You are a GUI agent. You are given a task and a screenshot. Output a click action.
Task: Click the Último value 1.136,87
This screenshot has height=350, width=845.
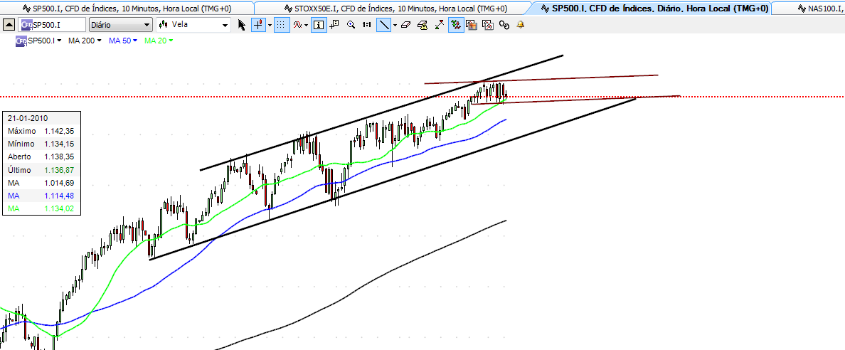[59, 170]
